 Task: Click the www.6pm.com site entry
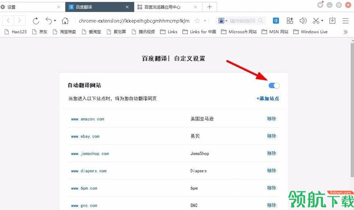click(x=84, y=188)
